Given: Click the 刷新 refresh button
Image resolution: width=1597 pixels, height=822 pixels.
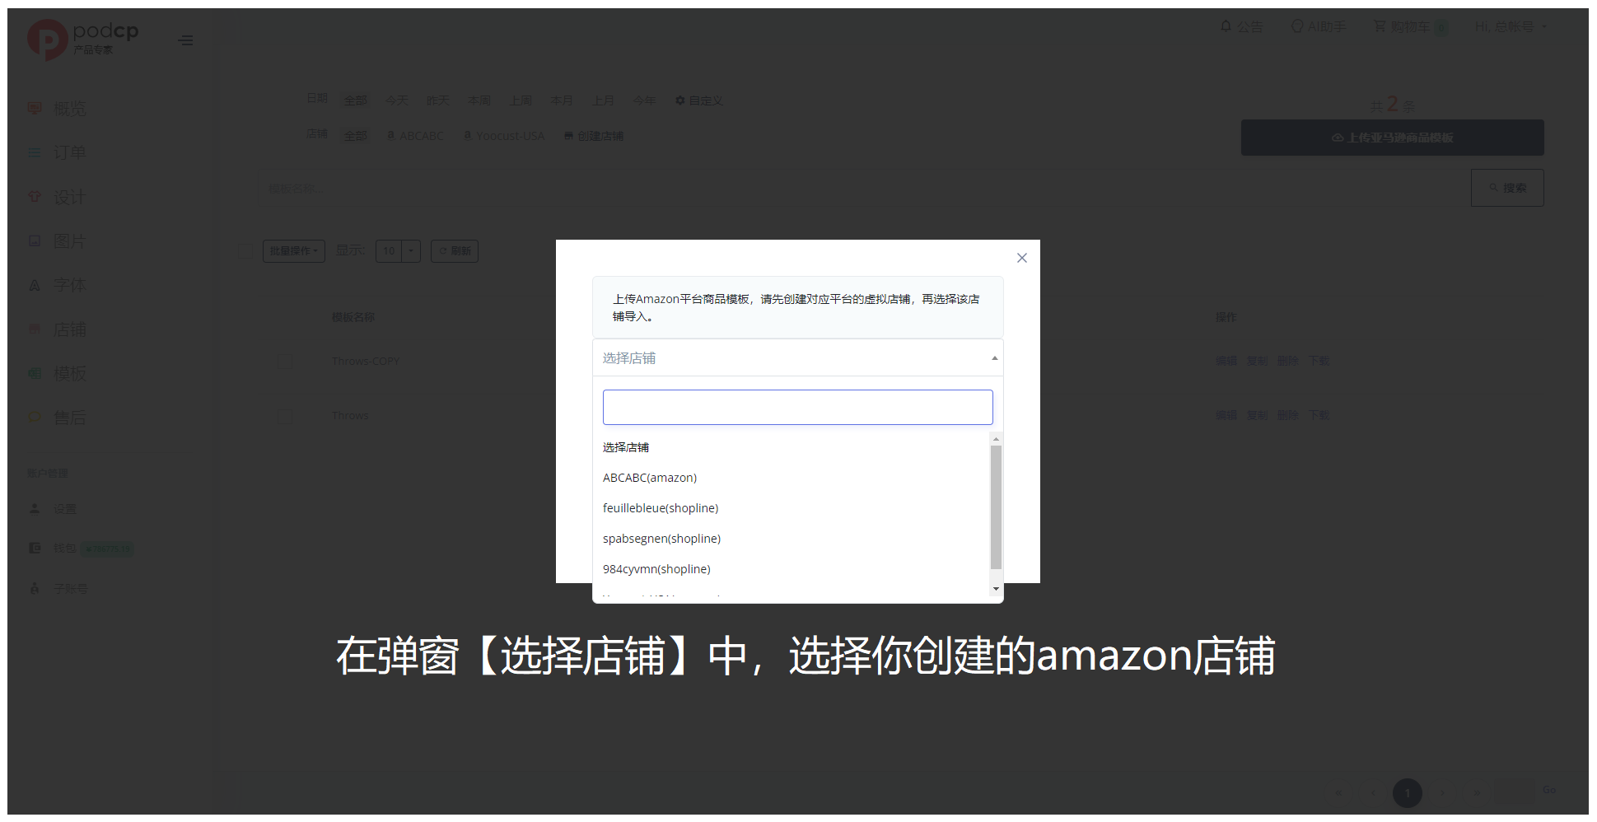Looking at the screenshot, I should 455,251.
